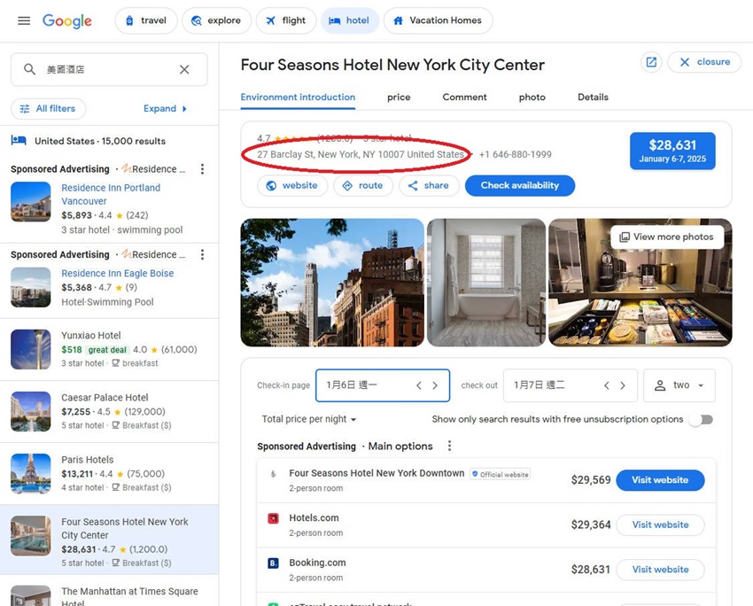
Task: Click the 27 Barclay St address text
Action: pyautogui.click(x=361, y=155)
